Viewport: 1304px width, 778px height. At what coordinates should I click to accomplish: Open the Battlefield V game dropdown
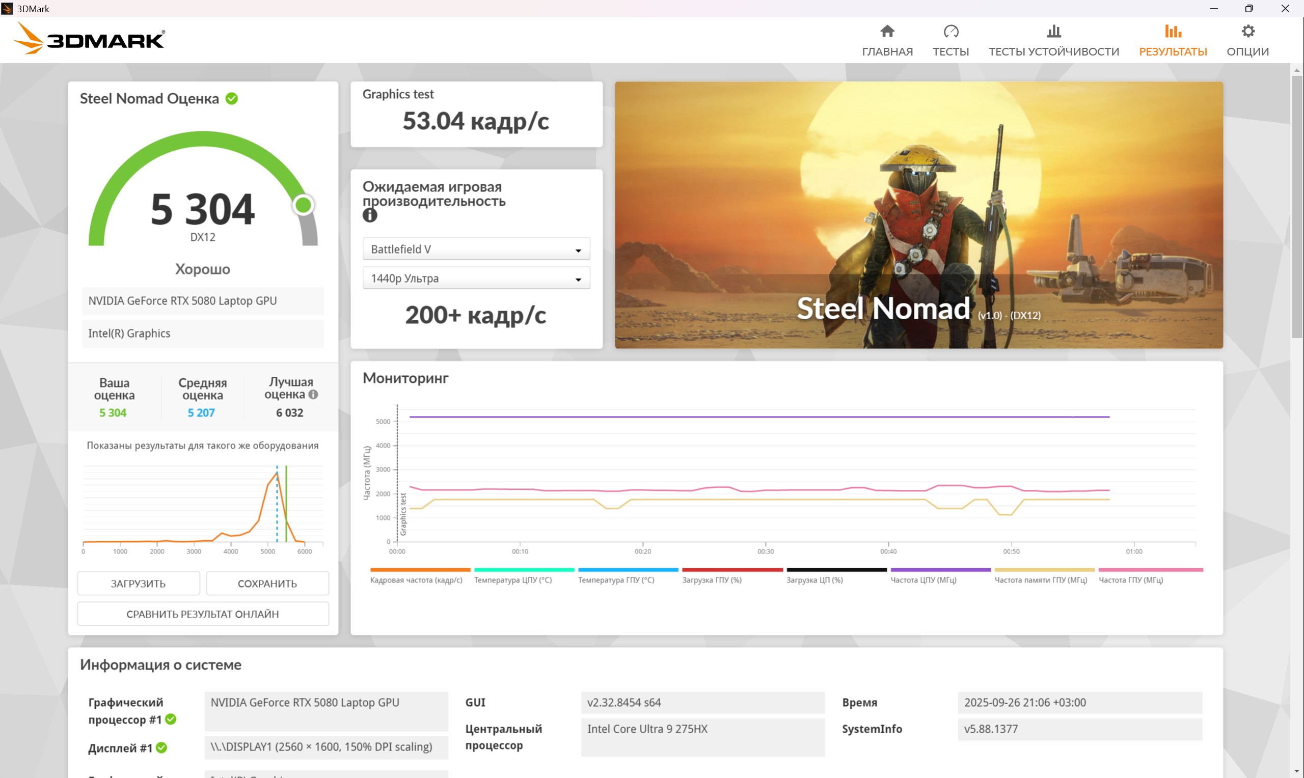[x=476, y=249]
